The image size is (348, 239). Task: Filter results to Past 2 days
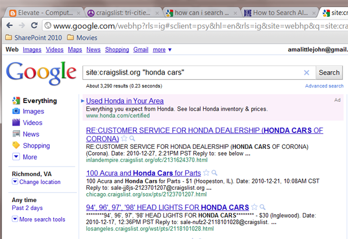[x=27, y=208]
